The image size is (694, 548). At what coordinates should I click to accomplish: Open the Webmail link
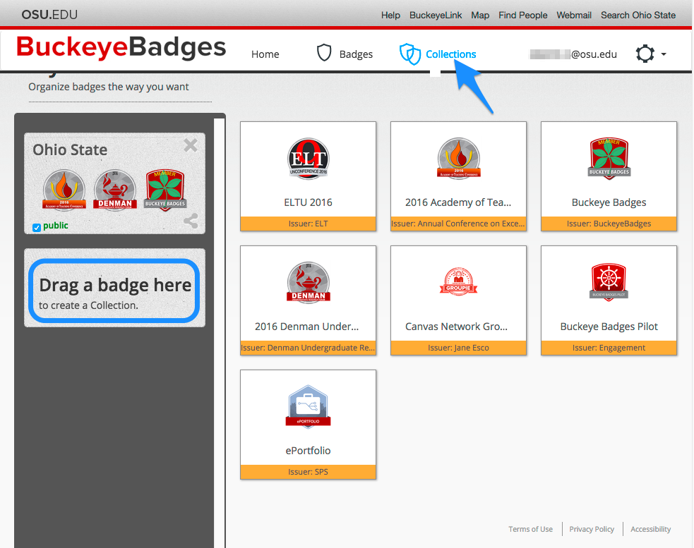point(574,15)
